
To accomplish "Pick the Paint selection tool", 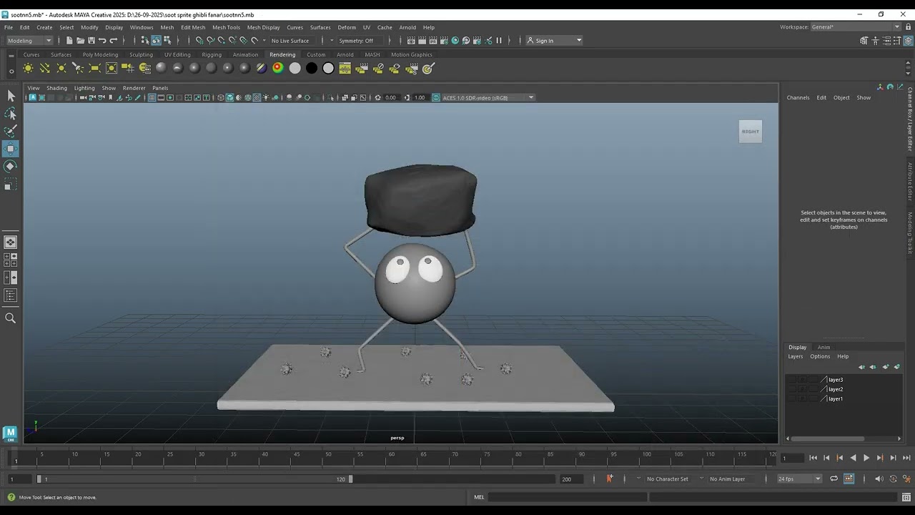I will tap(11, 131).
